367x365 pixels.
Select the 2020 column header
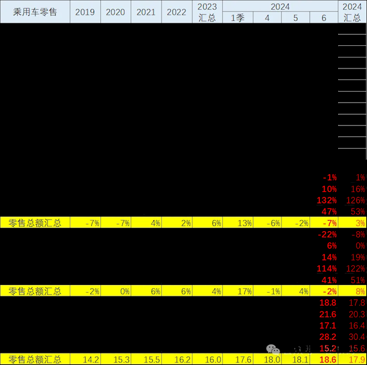116,12
